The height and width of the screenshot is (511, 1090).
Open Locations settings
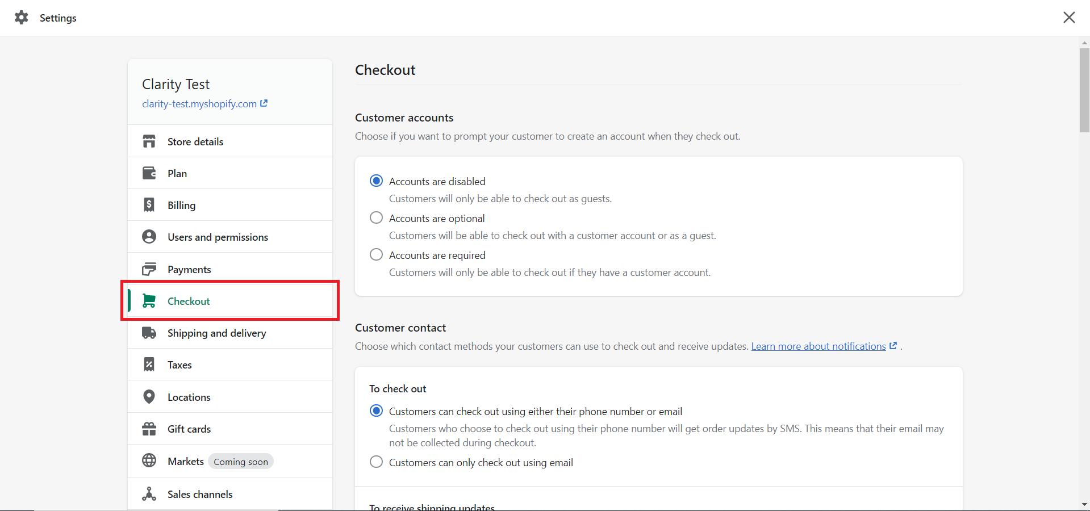(230, 397)
